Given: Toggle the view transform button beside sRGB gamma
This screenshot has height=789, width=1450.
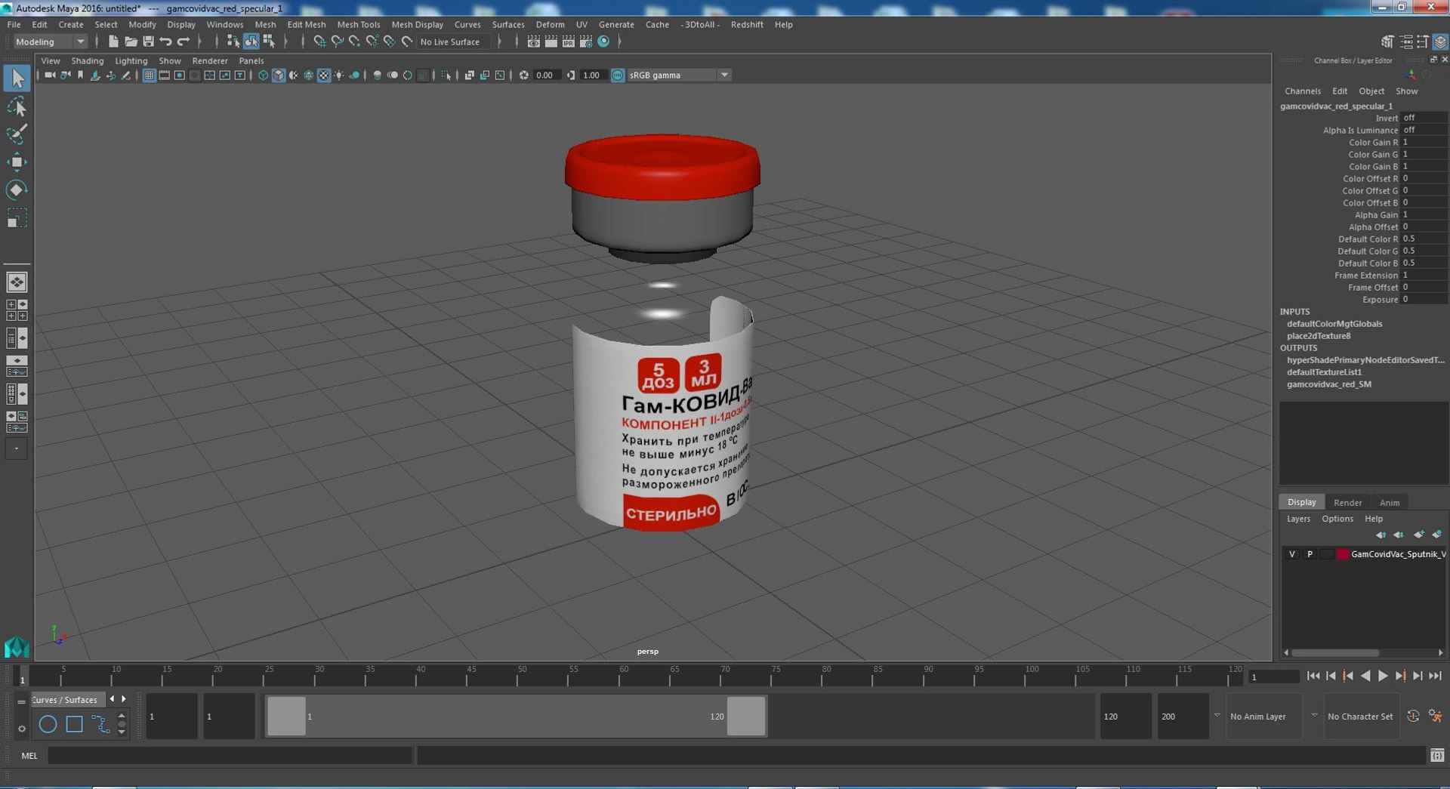Looking at the screenshot, I should [618, 76].
